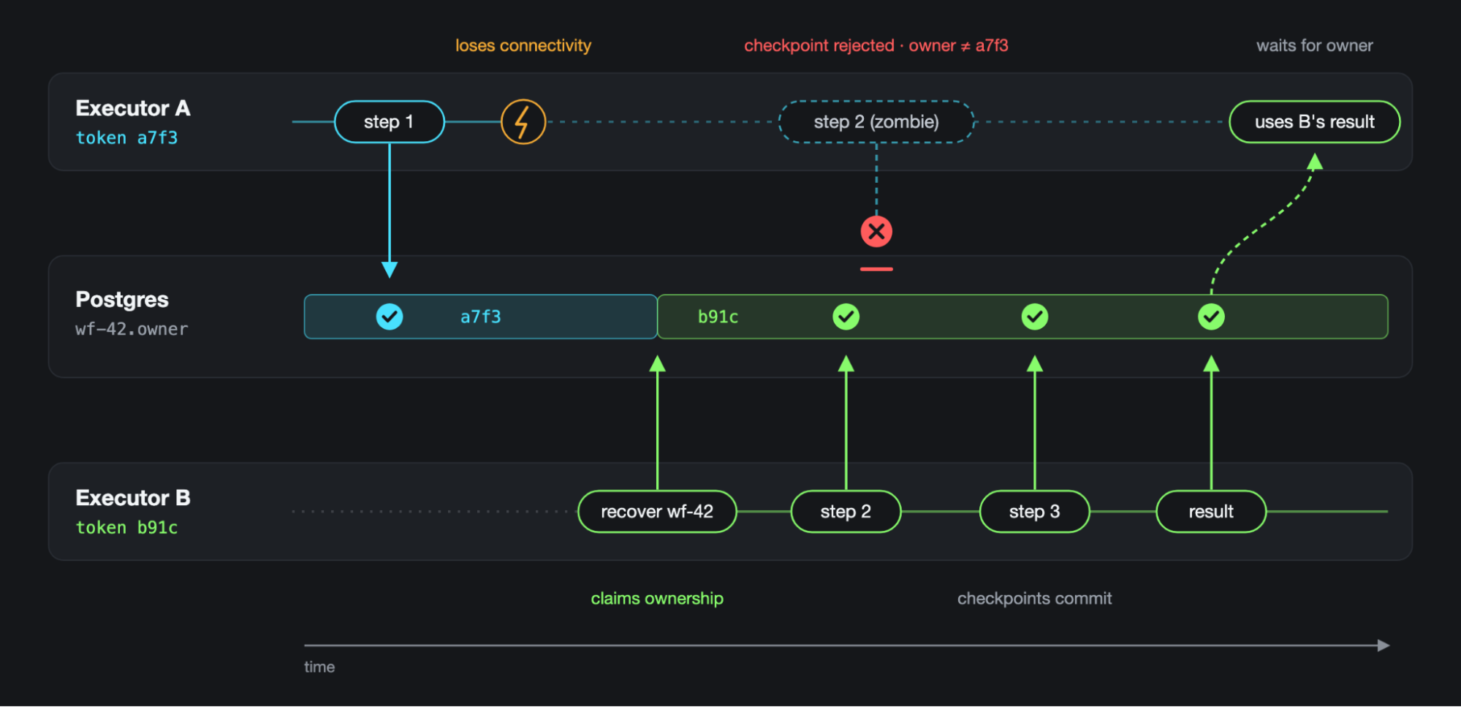This screenshot has width=1461, height=707.
Task: Click the claims ownership caption
Action: pos(657,599)
